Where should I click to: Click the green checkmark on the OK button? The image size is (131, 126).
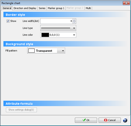(x=84, y=120)
